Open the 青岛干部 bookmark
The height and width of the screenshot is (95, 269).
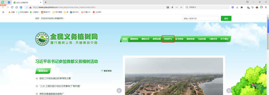point(46,12)
